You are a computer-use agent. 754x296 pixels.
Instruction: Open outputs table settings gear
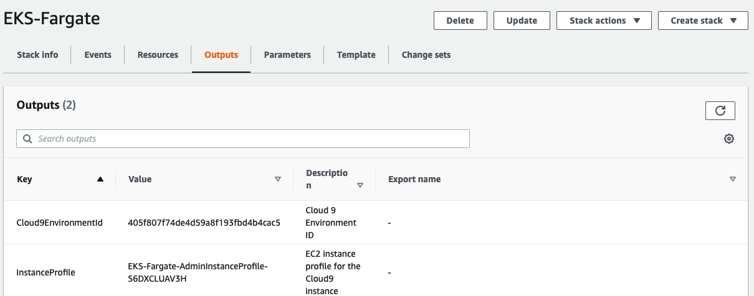click(728, 139)
